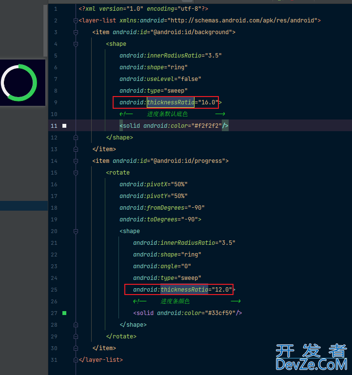Click line number 1 in gutter

coord(56,9)
